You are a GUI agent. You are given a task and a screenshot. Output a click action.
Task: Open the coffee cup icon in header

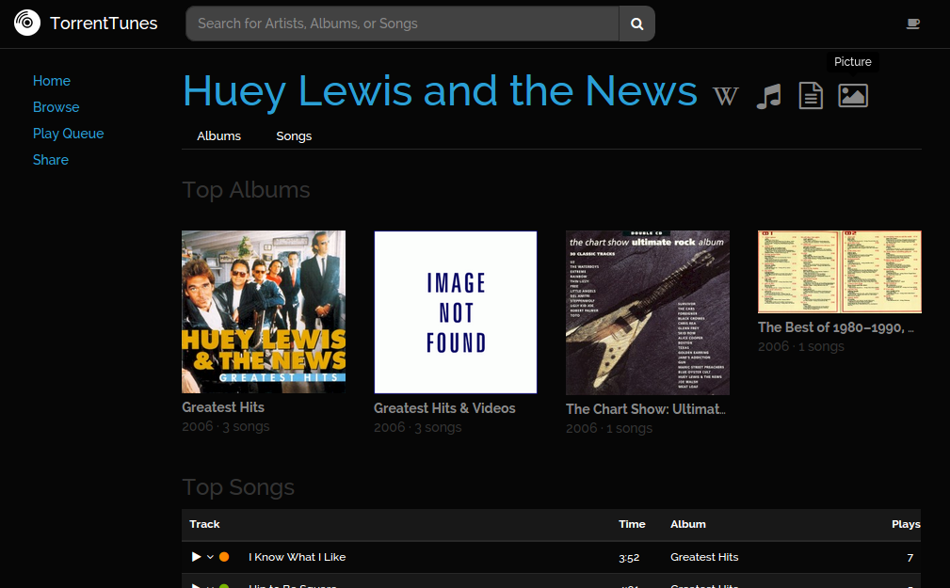(912, 24)
